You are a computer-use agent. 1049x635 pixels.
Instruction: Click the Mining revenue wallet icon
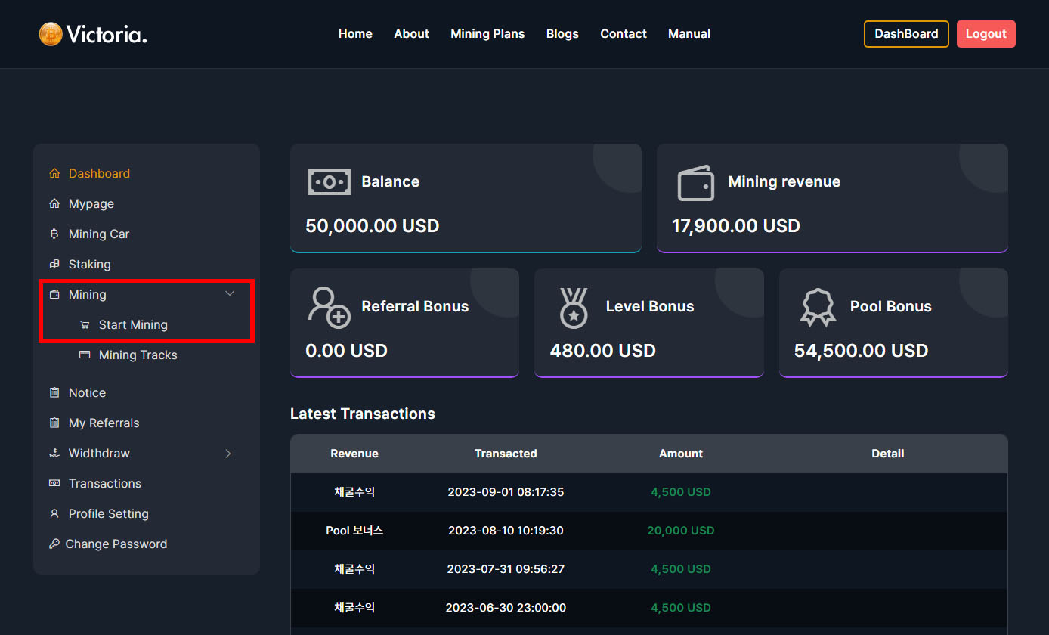click(695, 183)
